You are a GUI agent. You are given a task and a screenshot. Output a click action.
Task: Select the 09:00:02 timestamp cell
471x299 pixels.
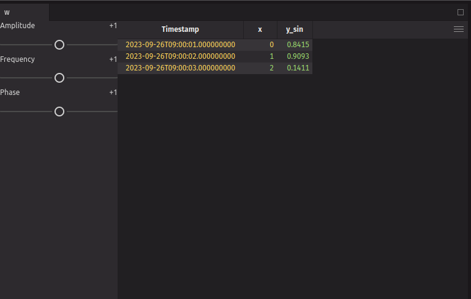pyautogui.click(x=180, y=56)
